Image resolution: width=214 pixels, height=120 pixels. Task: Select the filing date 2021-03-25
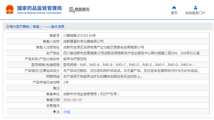point(72,100)
